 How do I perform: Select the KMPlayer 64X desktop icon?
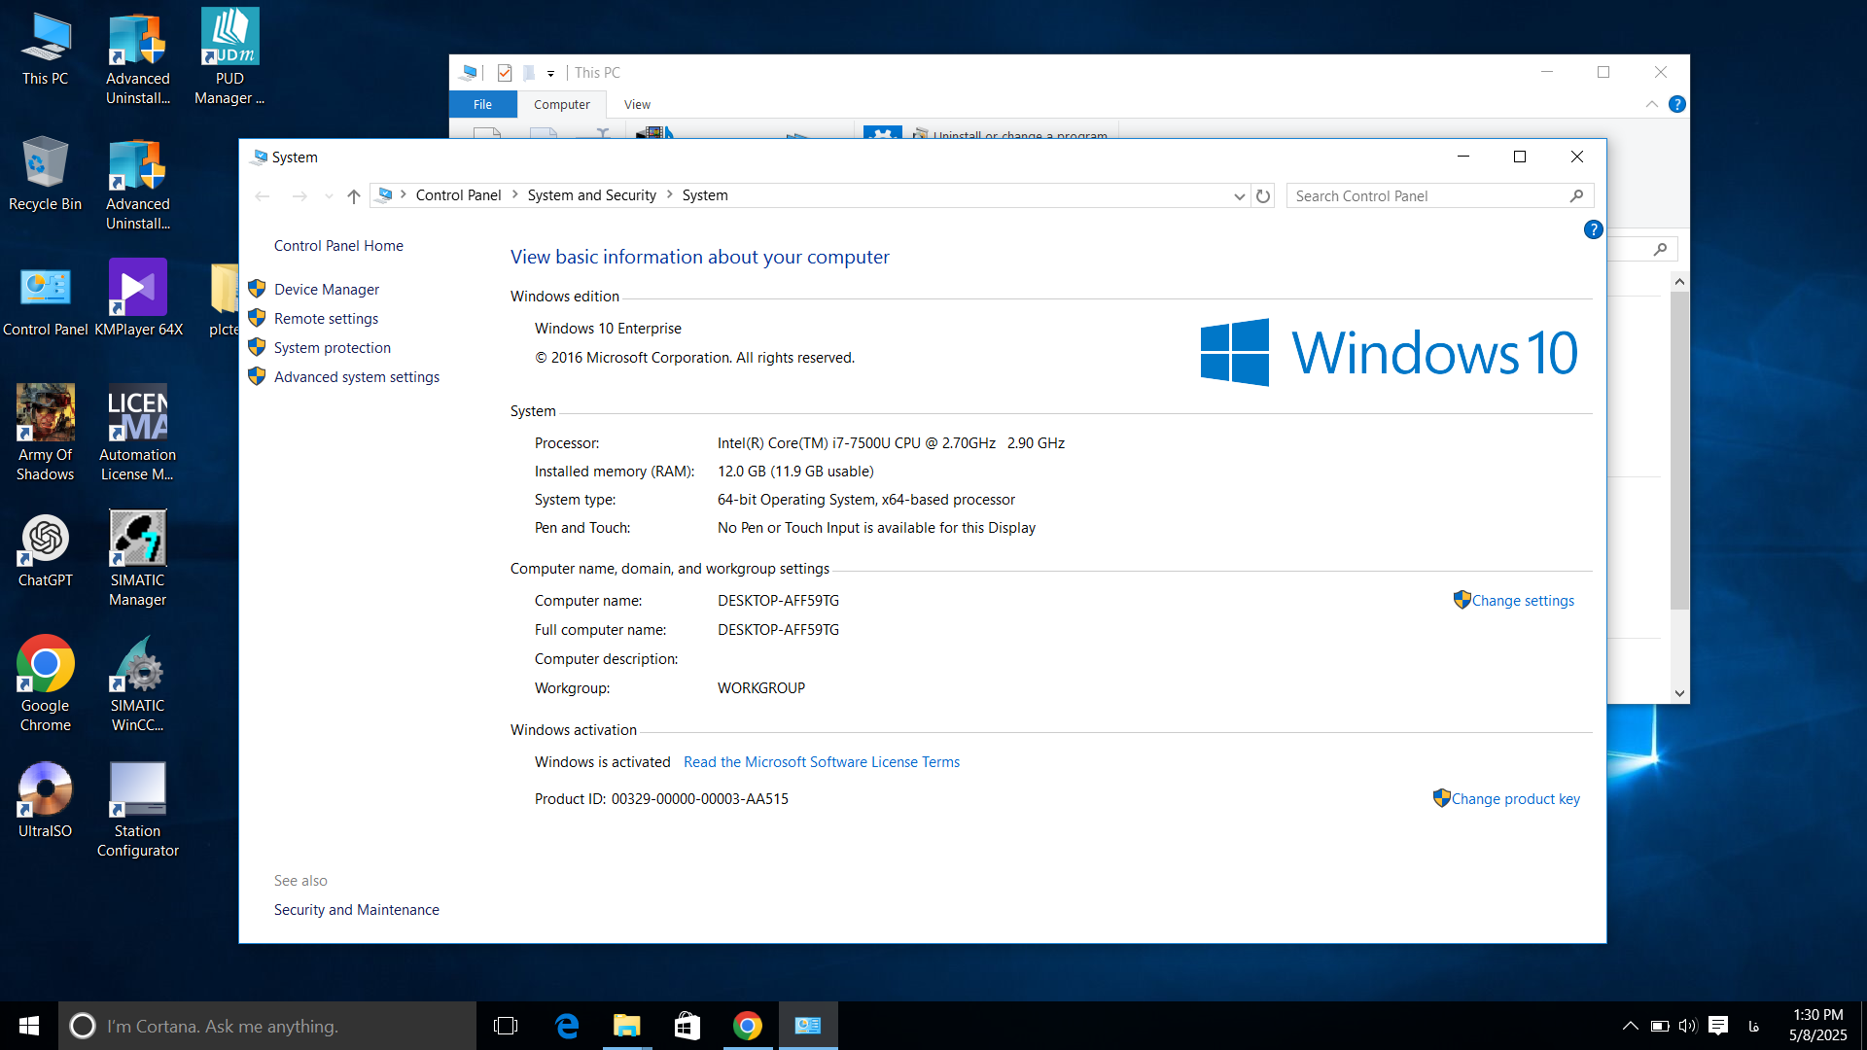click(x=138, y=299)
